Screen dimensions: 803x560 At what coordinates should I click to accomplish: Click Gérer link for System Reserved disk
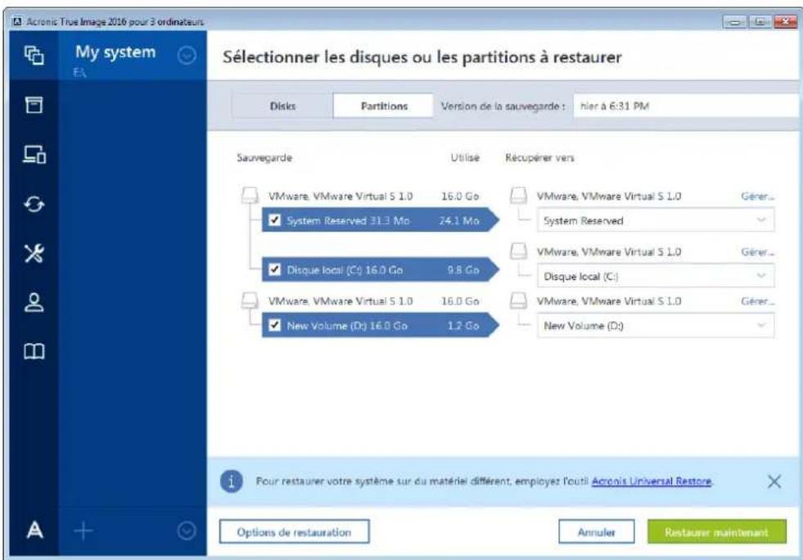[757, 196]
